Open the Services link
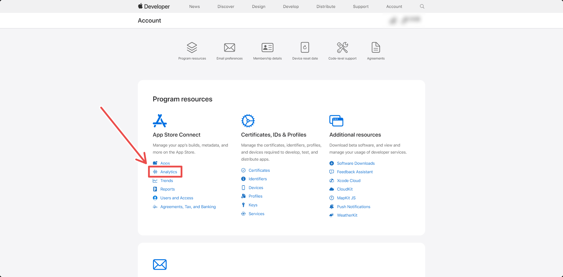This screenshot has width=563, height=277. (x=257, y=214)
